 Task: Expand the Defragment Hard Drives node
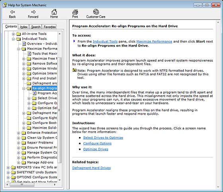tap(24, 113)
